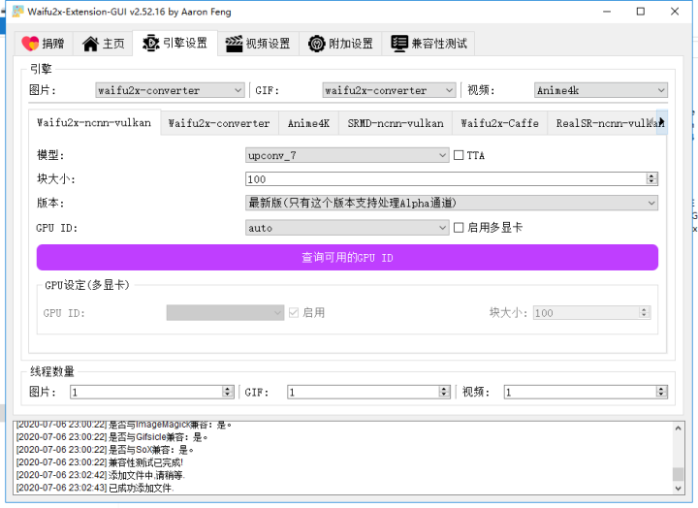Image resolution: width=698 pixels, height=508 pixels.
Task: Select the Waifu2x-converter sub-tab
Action: coord(219,123)
